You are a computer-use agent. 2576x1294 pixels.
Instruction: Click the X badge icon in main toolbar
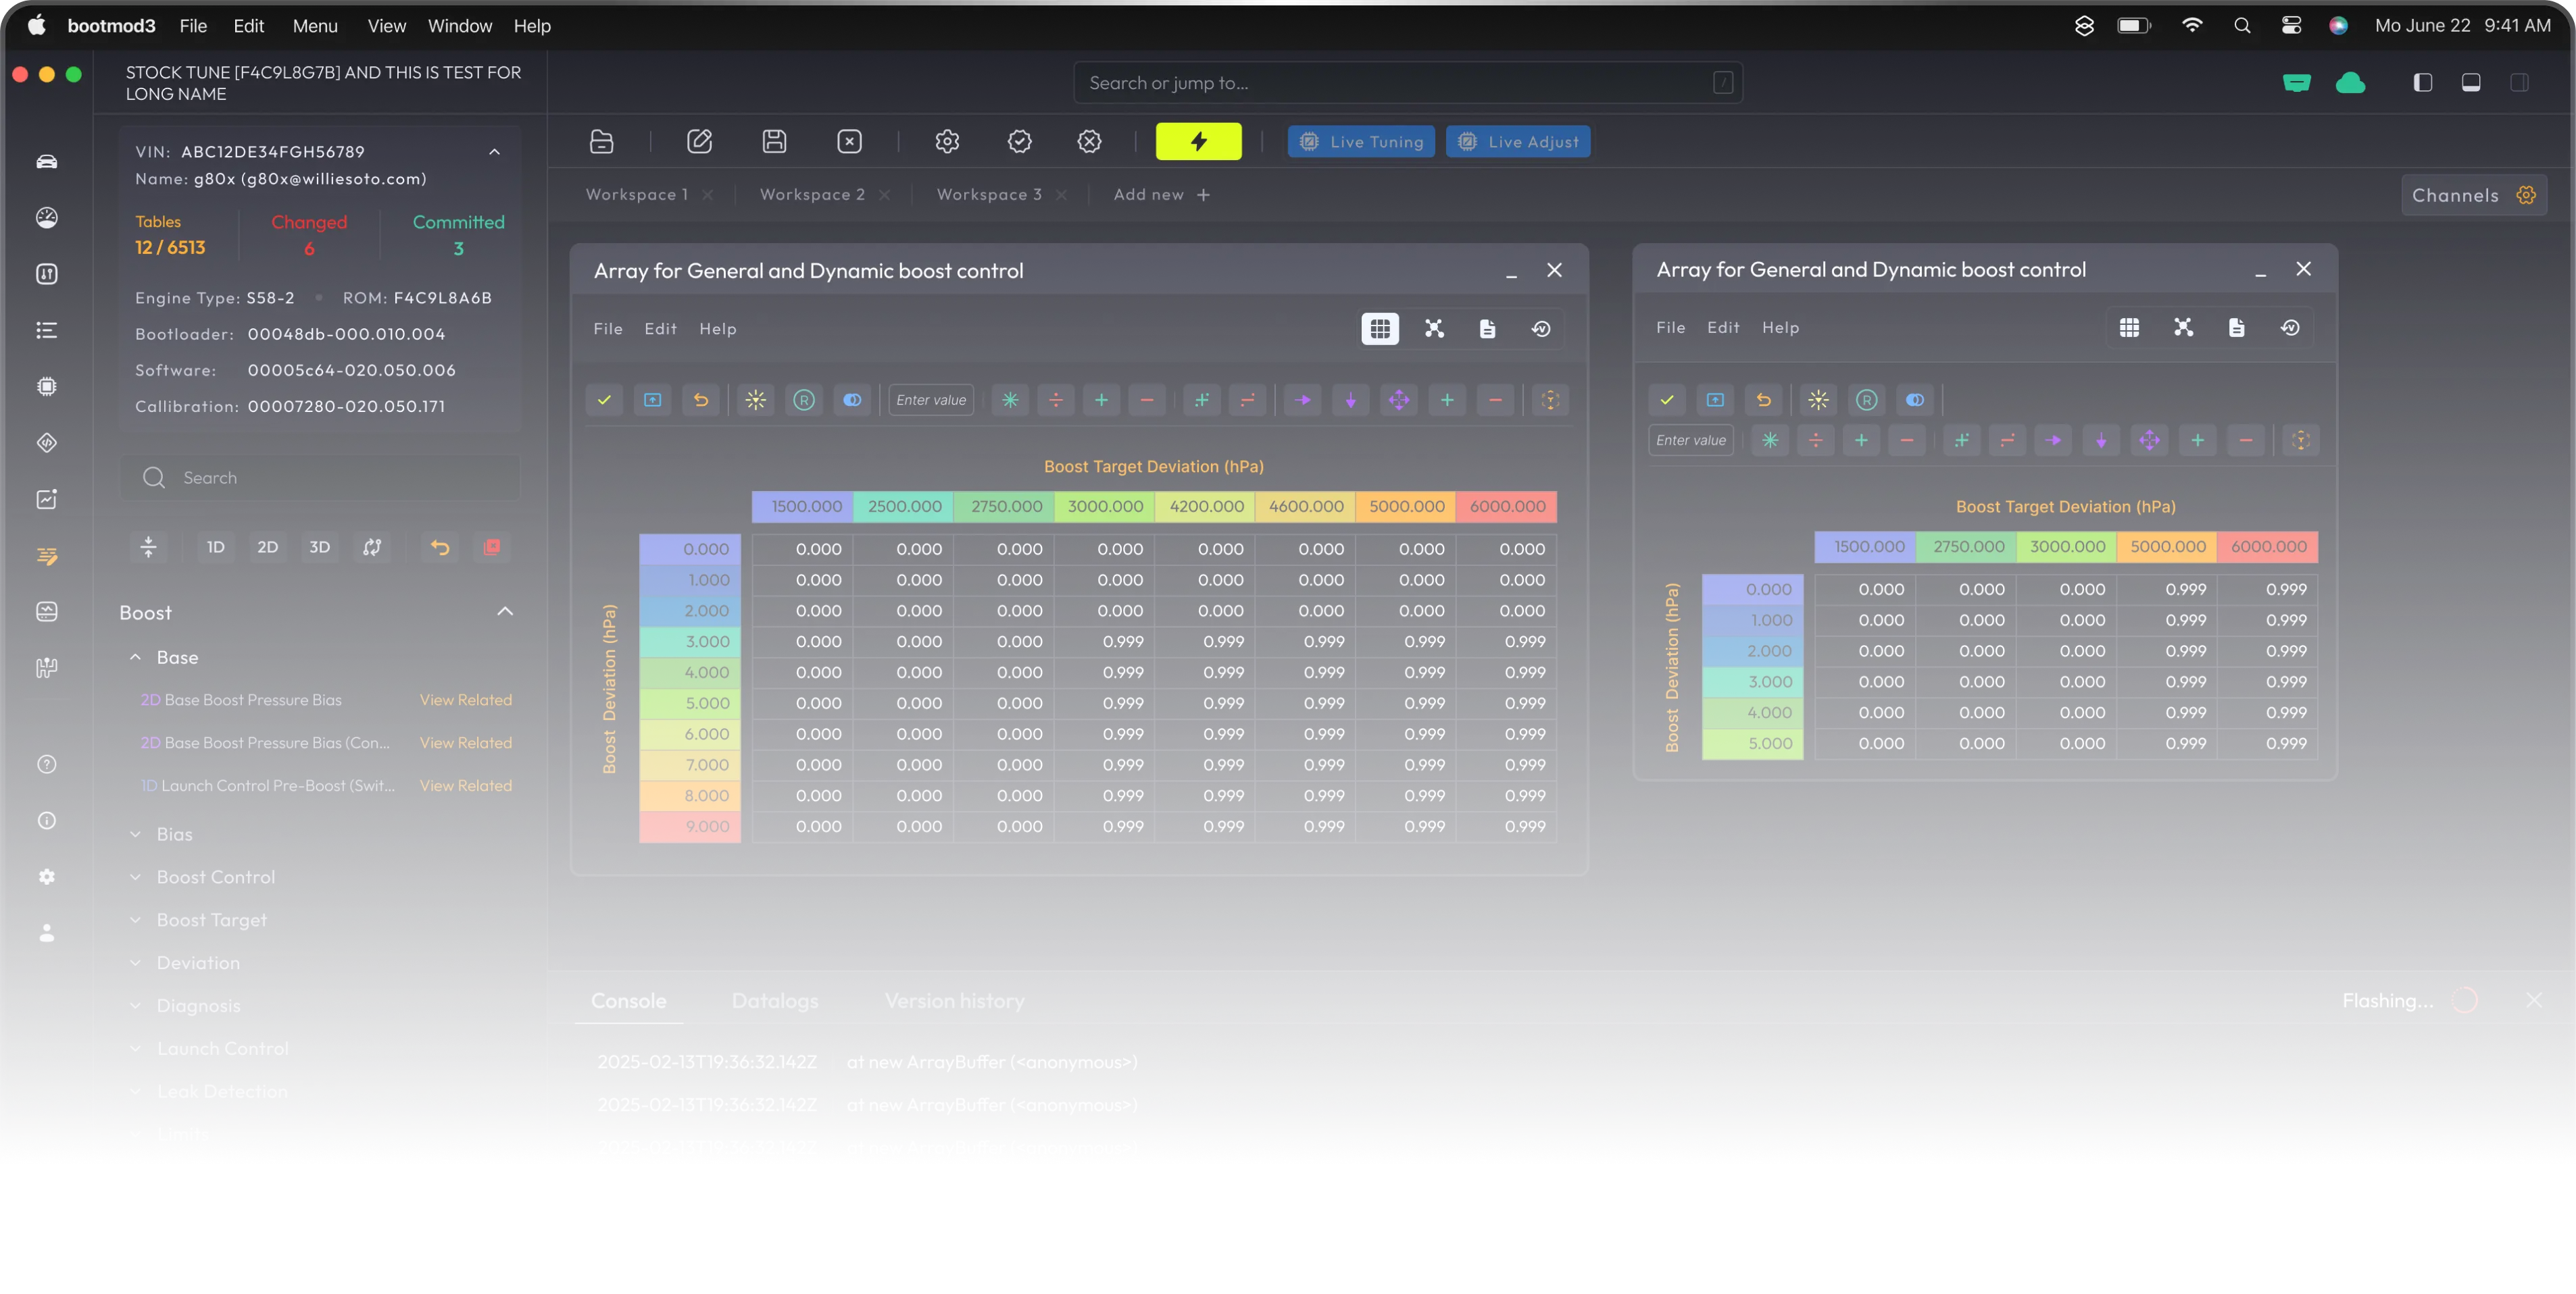(1090, 142)
